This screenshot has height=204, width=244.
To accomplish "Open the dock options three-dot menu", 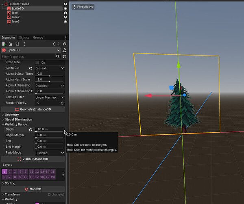I will tap(65, 38).
